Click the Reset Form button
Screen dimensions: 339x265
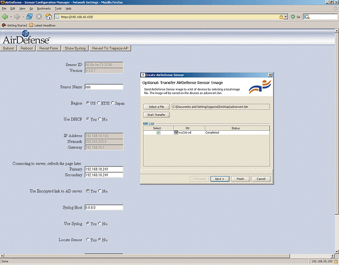[x=49, y=48]
